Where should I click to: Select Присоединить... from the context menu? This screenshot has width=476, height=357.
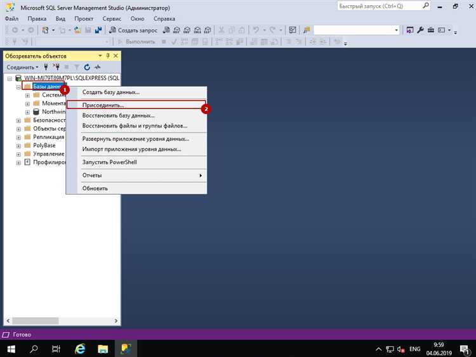103,105
